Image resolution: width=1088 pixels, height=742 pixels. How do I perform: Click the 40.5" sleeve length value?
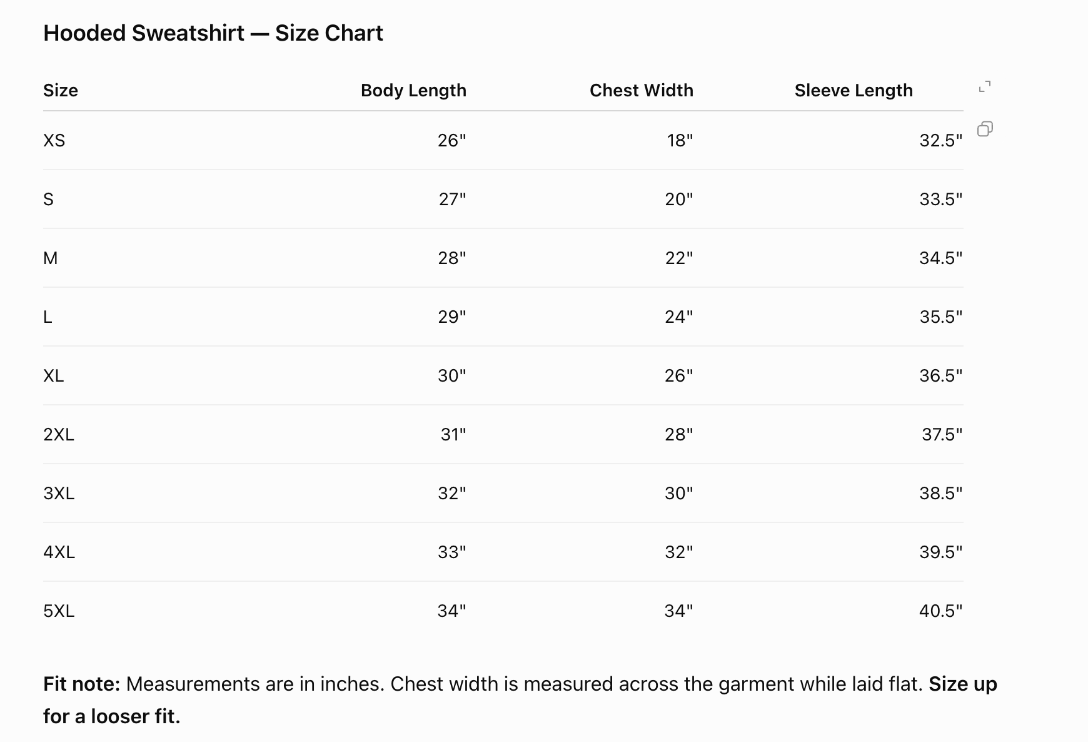tap(941, 611)
